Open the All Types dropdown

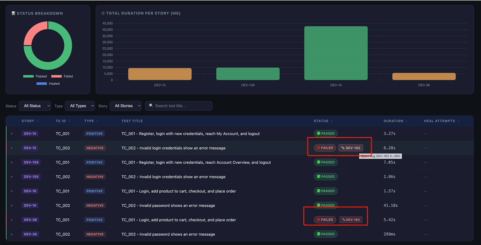point(80,106)
